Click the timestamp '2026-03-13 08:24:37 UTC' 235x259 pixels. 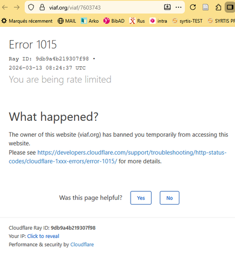[x=47, y=68]
